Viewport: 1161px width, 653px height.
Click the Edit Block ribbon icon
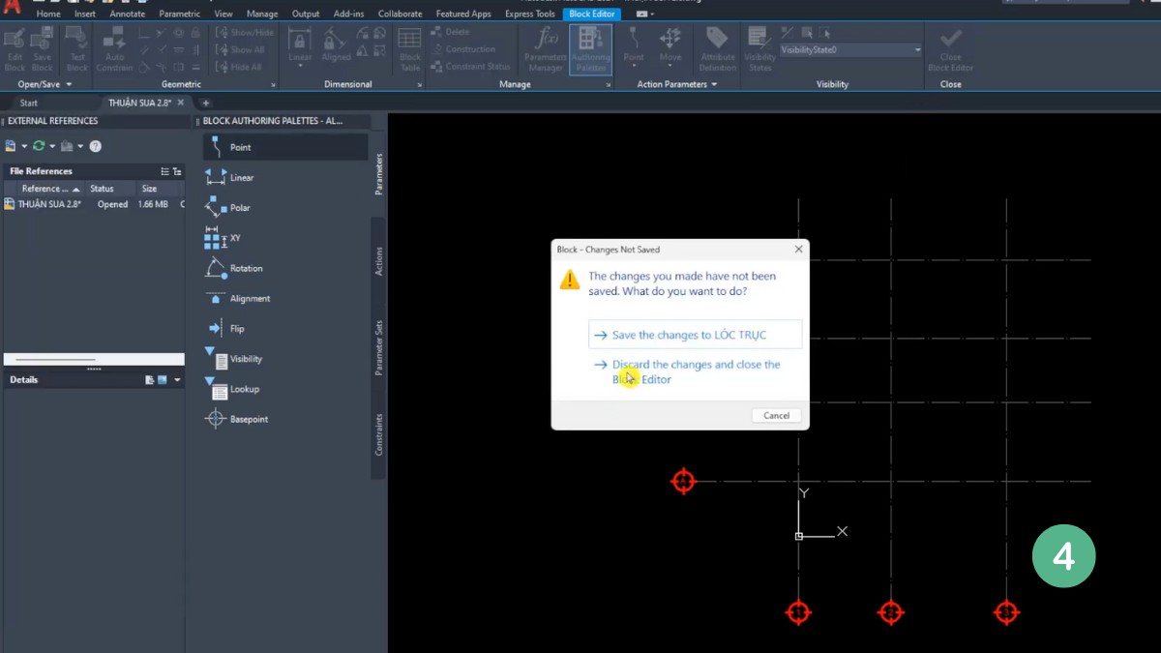pyautogui.click(x=15, y=48)
